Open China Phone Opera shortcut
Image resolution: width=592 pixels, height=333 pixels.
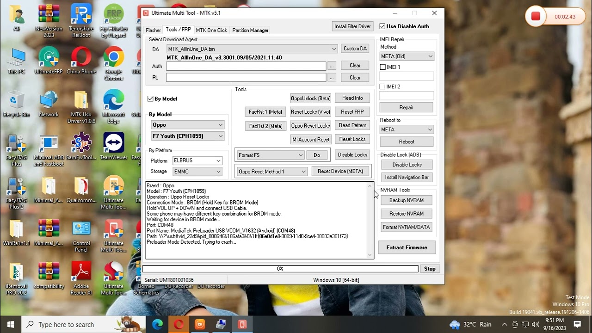coord(81,61)
